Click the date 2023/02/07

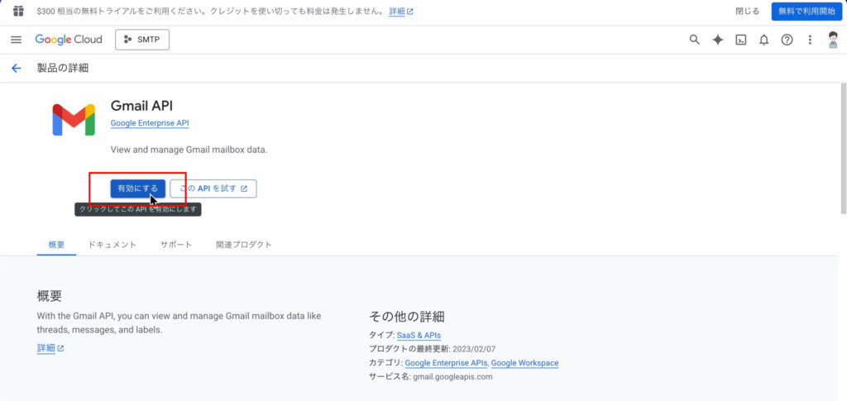point(474,349)
